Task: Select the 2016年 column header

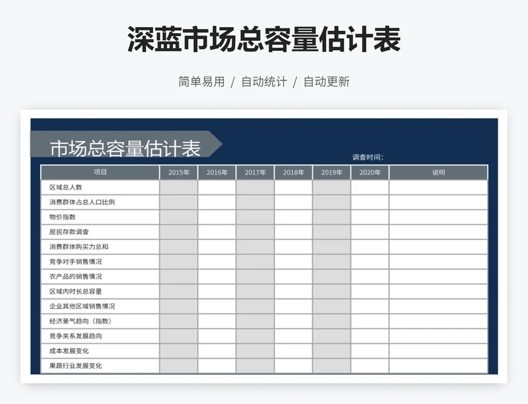Action: (217, 172)
